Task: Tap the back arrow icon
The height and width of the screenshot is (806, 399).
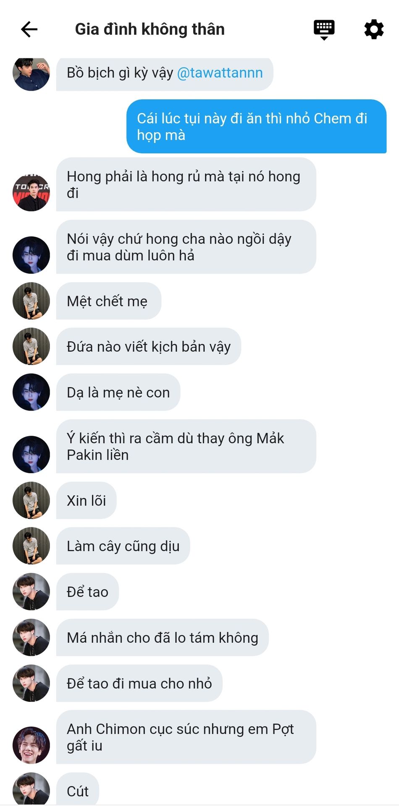Action: click(x=29, y=29)
